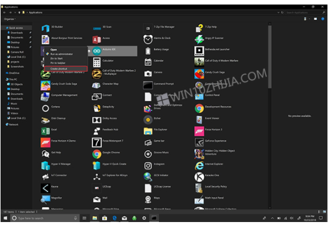Screen dimensions: 328x226
Task: Select the Excel app icon
Action: click(45, 131)
